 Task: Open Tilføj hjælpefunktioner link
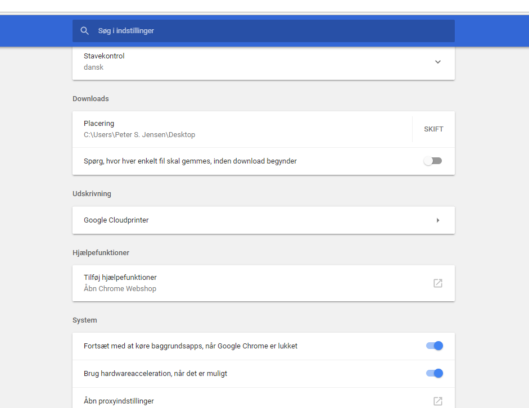(x=120, y=277)
